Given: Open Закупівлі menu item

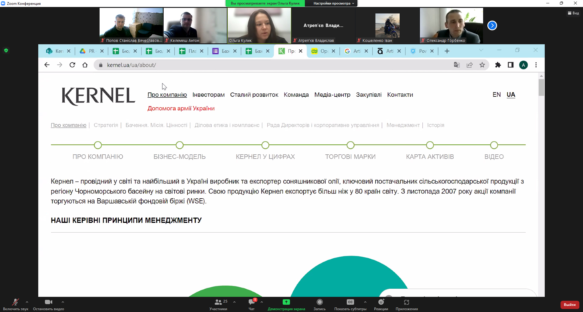Looking at the screenshot, I should (369, 95).
